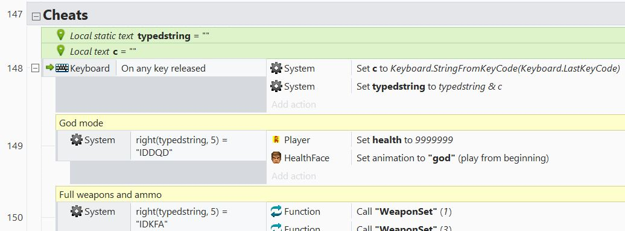Select the System gear icon for Set c action
The image size is (625, 231).
(x=276, y=68)
